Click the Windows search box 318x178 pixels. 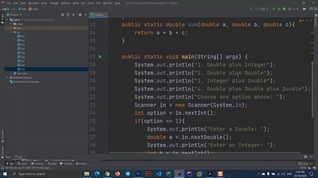tap(45, 174)
